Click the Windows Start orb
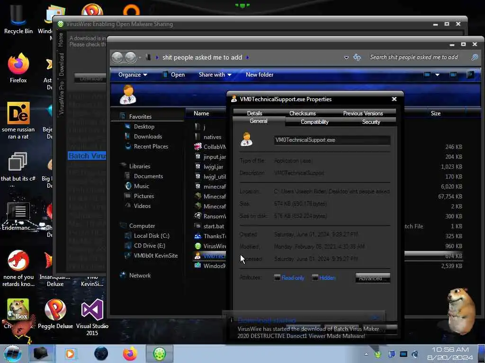Viewport: 485px width, 363px height. point(12,354)
